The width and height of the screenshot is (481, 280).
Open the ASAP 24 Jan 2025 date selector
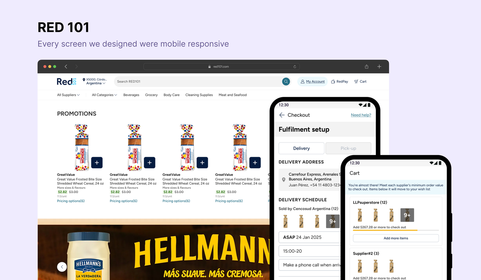click(310, 237)
